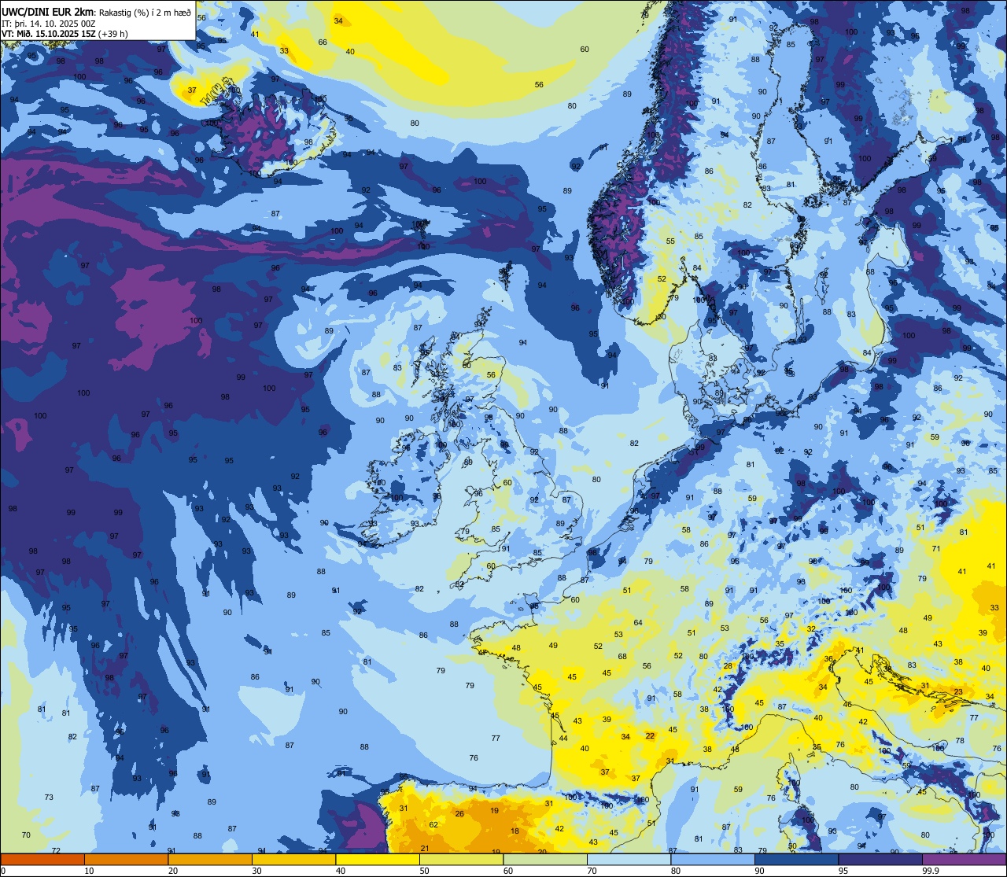Viewport: 1007px width, 877px height.
Task: Choose the 70–80 light blue legend swatch
Action: (x=629, y=859)
